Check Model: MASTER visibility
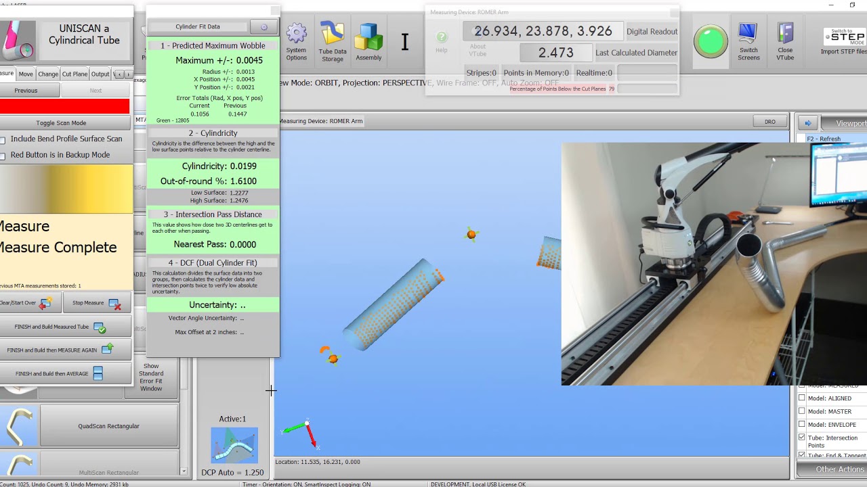 point(802,411)
